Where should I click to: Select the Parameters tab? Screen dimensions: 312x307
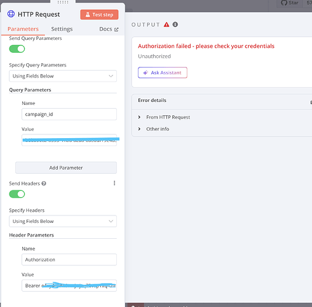(x=23, y=29)
